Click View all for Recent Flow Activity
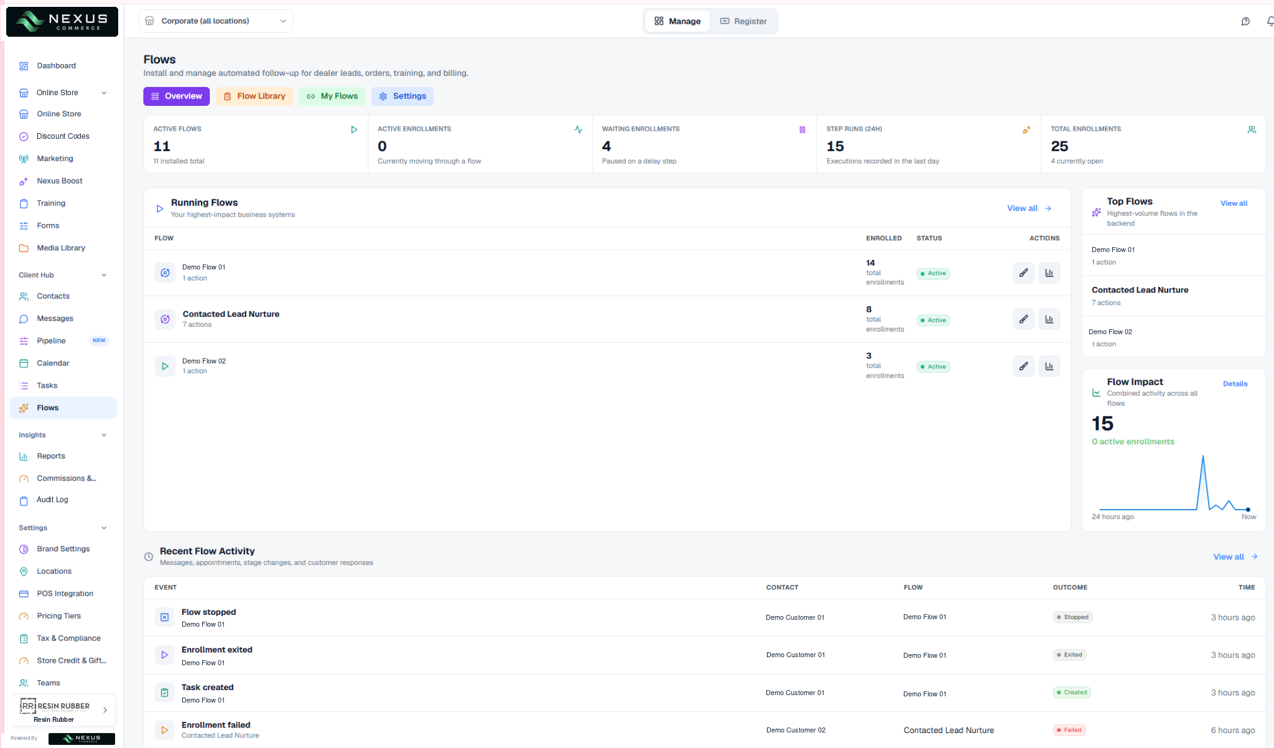The width and height of the screenshot is (1274, 748). [x=1235, y=557]
